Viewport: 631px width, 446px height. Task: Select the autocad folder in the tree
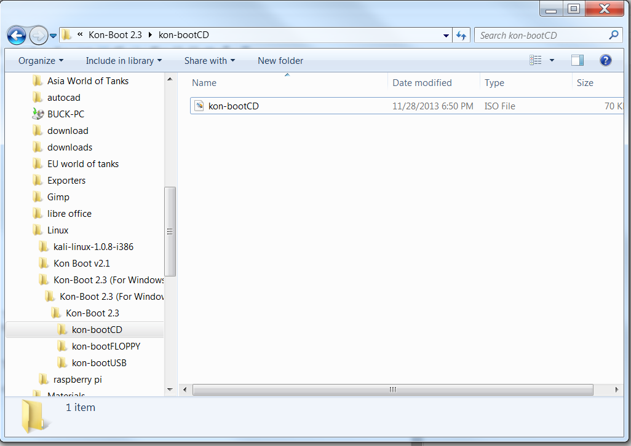(x=63, y=98)
